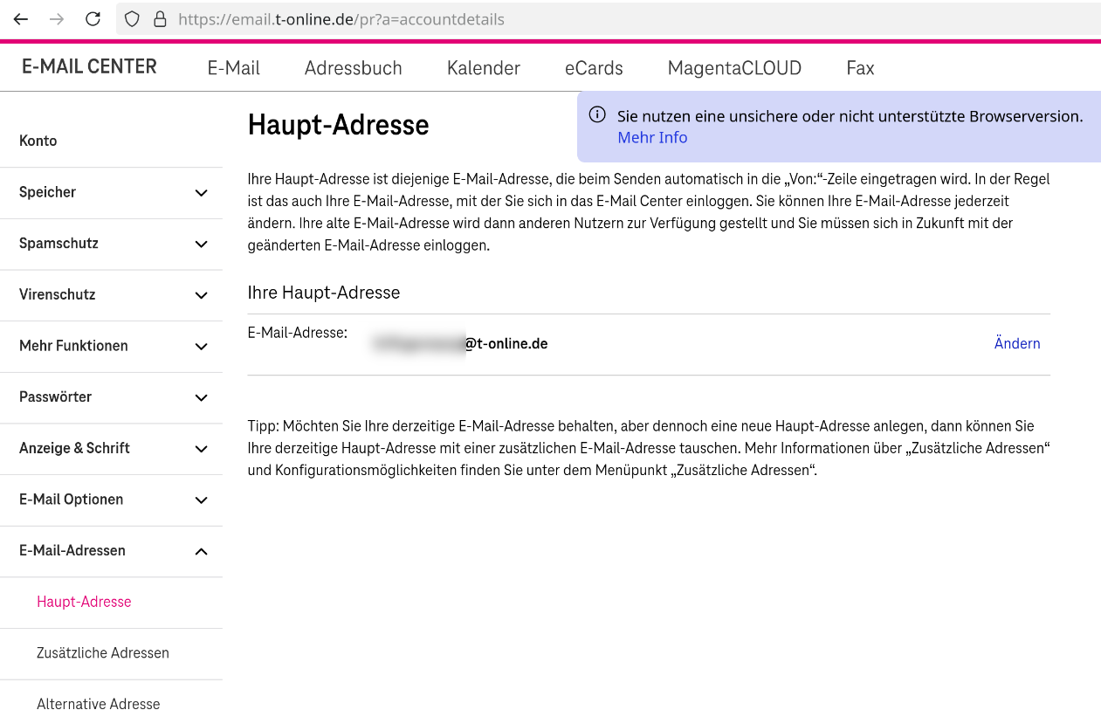Open Konto in the left sidebar
The height and width of the screenshot is (717, 1101).
point(38,141)
